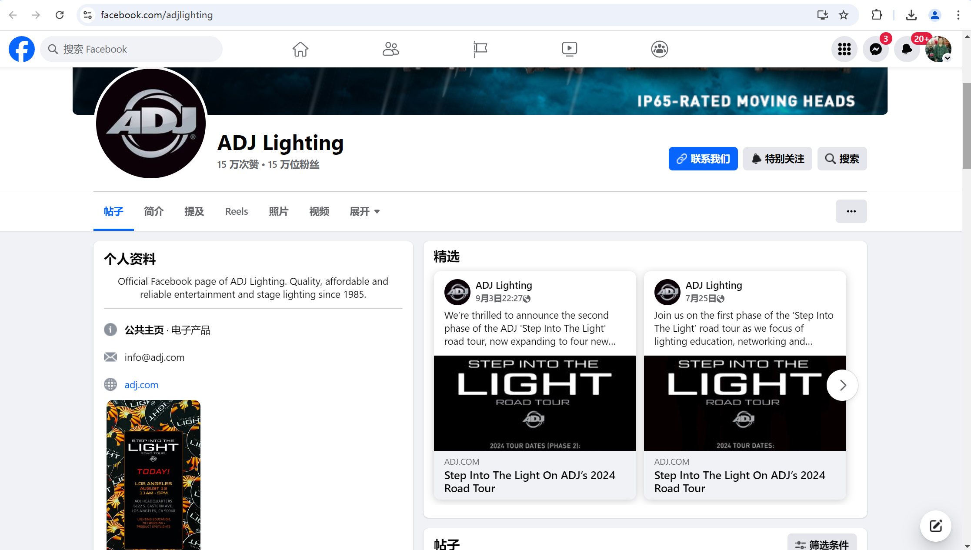The width and height of the screenshot is (971, 550).
Task: Click the ADJ avatar on the 7月25日 post
Action: [x=667, y=292]
